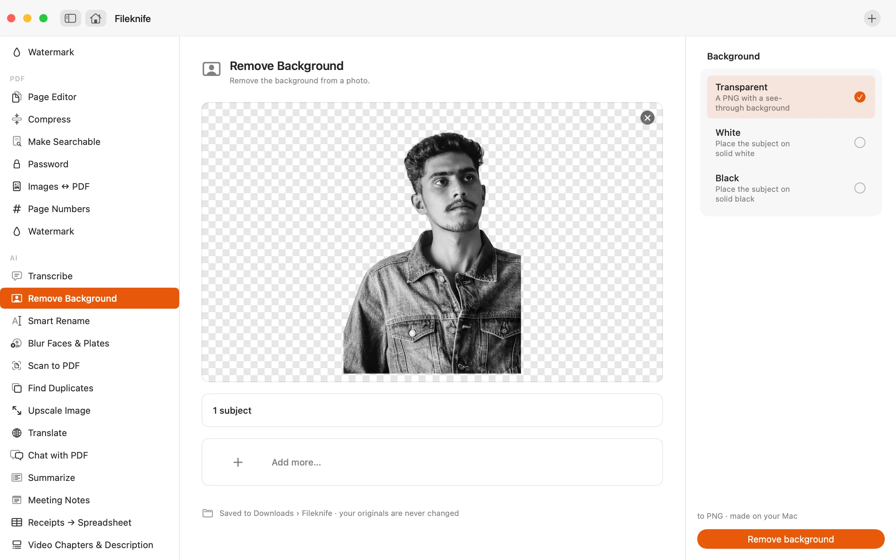Open Video Chapters & Description

tap(90, 545)
